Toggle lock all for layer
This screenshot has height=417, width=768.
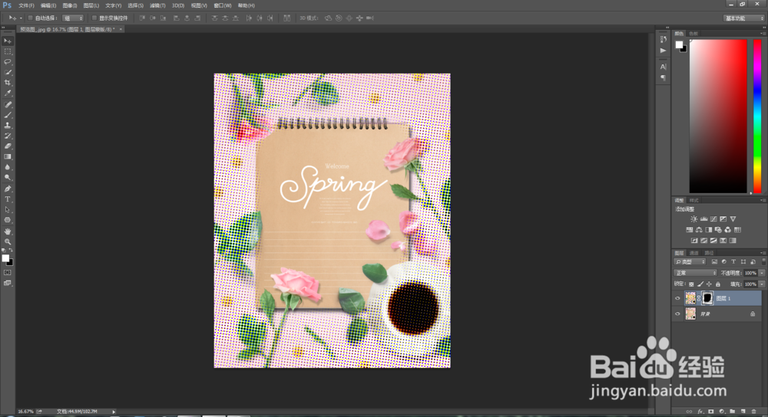pos(717,284)
